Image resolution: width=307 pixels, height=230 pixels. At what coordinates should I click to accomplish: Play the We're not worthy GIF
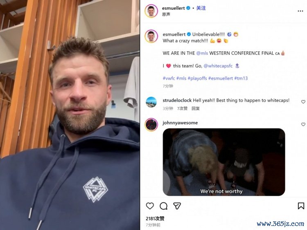(224, 162)
